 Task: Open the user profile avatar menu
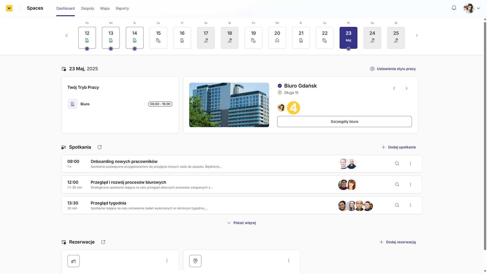(x=472, y=8)
